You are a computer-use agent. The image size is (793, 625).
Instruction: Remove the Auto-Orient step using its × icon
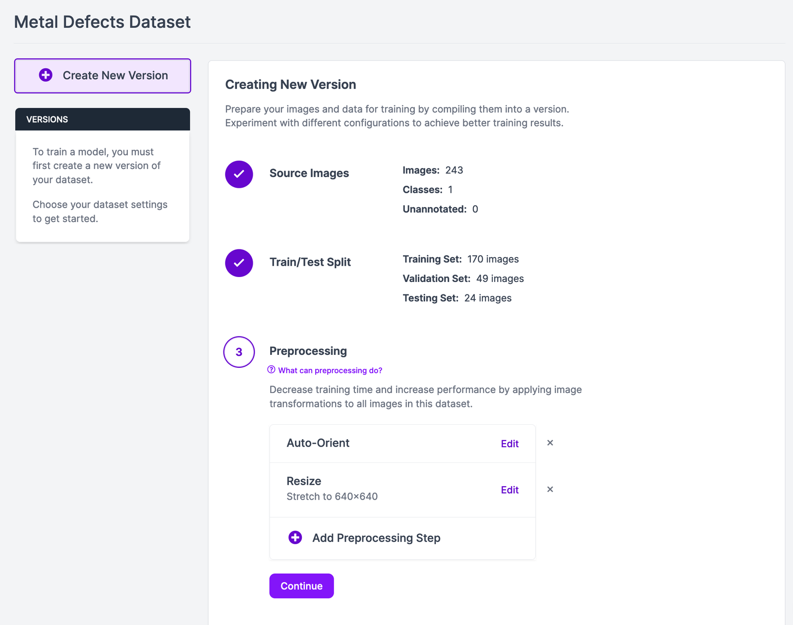(550, 443)
